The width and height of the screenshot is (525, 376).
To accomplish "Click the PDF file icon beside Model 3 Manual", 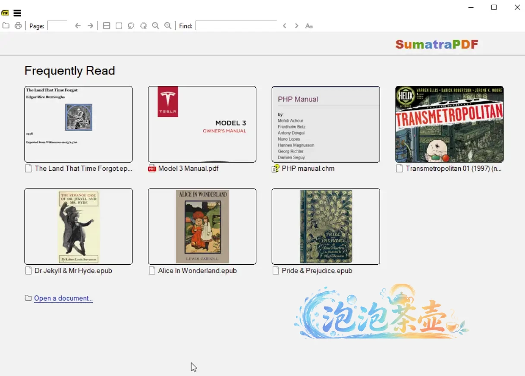I will [x=152, y=169].
